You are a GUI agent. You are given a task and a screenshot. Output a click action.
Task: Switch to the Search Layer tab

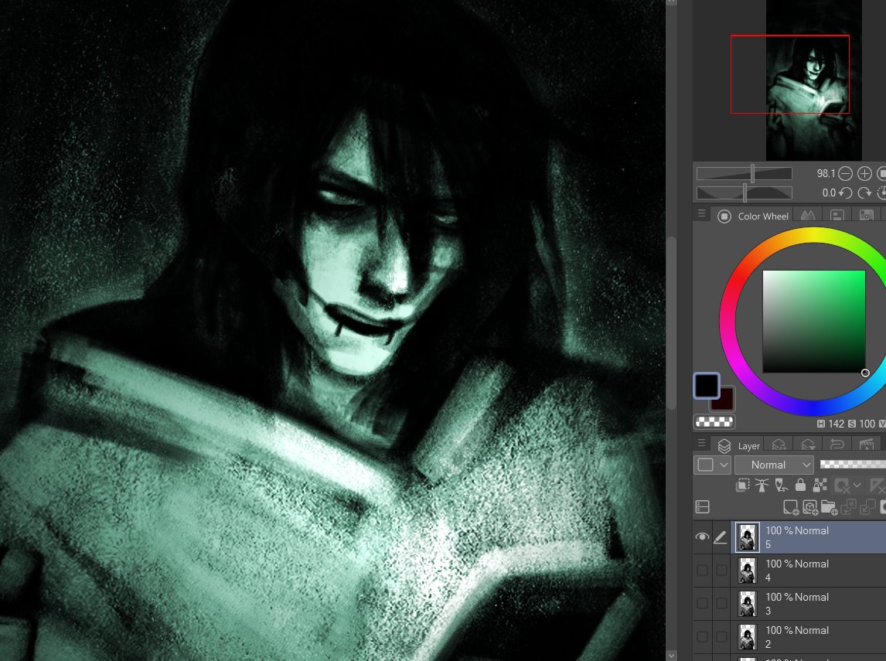click(x=779, y=445)
